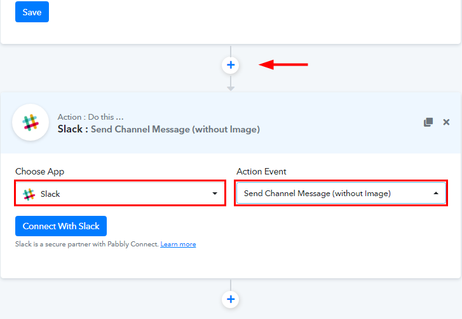
Task: Open the Learn more link
Action: [x=178, y=245]
